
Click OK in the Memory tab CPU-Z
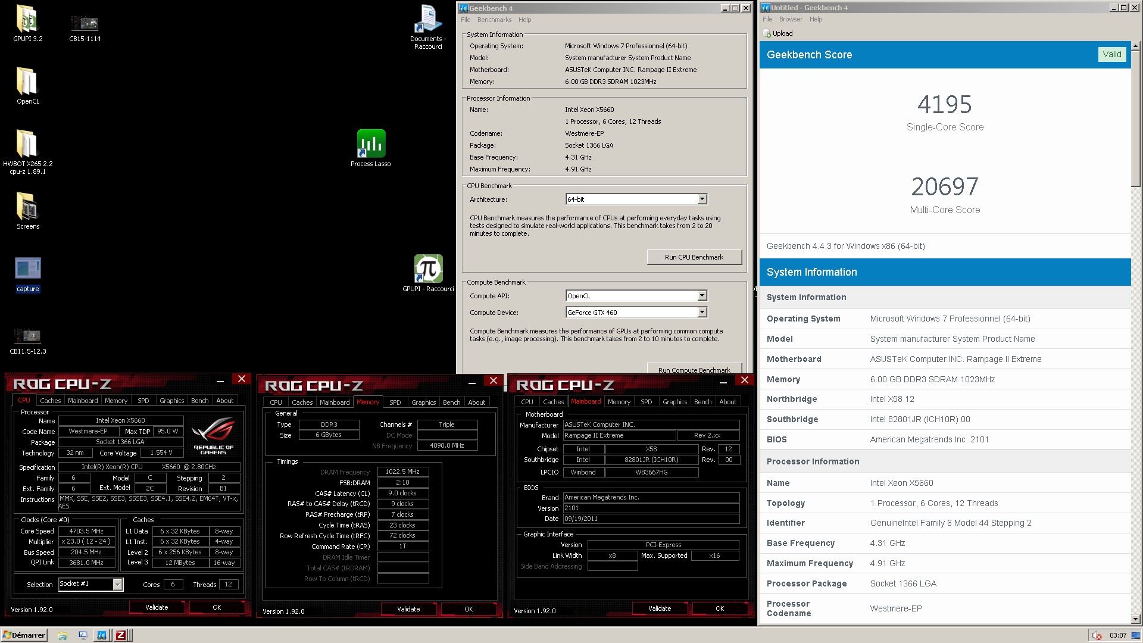point(469,609)
